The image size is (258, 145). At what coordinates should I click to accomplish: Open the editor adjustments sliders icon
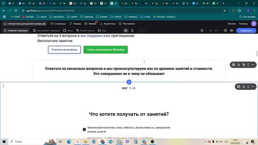click(202, 31)
